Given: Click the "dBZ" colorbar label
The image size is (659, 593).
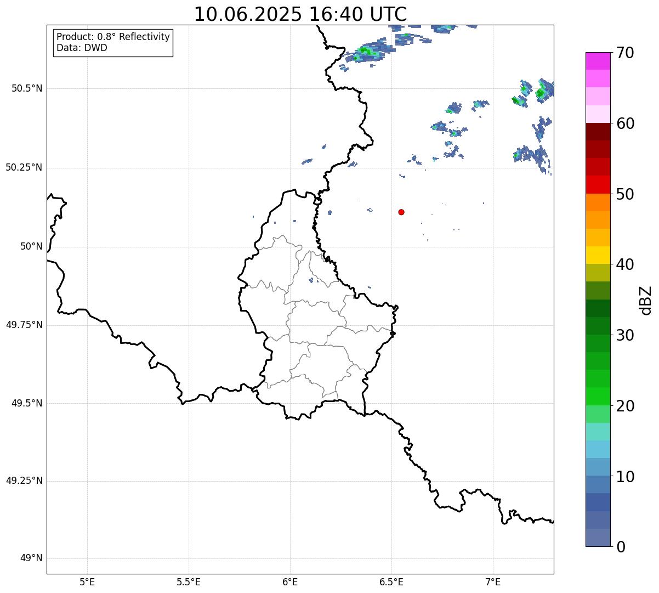Looking at the screenshot, I should pyautogui.click(x=646, y=300).
